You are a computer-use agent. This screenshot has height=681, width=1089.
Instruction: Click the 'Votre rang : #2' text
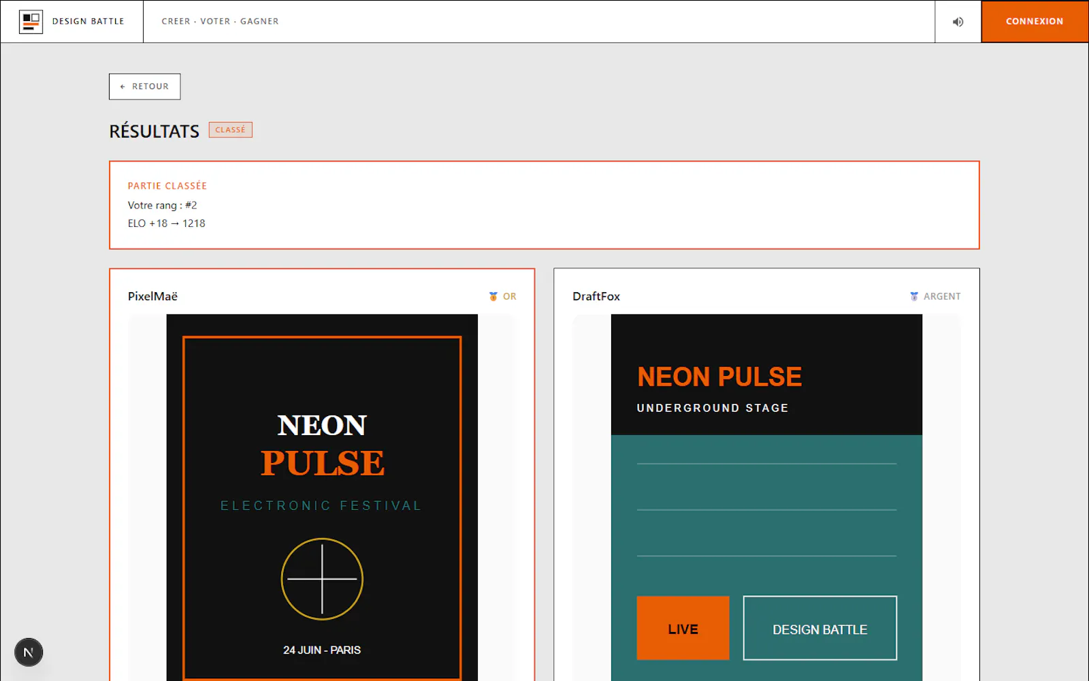162,205
